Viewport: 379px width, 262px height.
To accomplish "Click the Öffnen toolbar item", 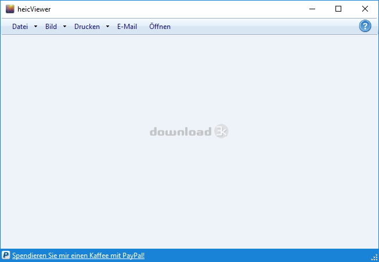I will tap(160, 27).
